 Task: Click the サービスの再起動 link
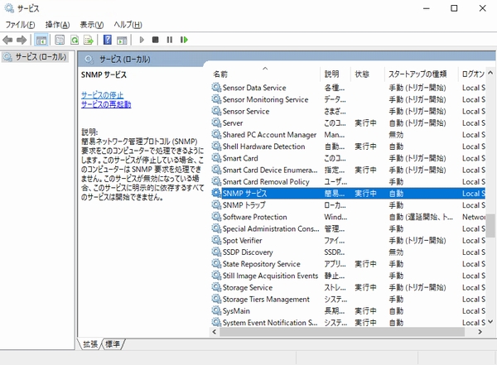[106, 104]
